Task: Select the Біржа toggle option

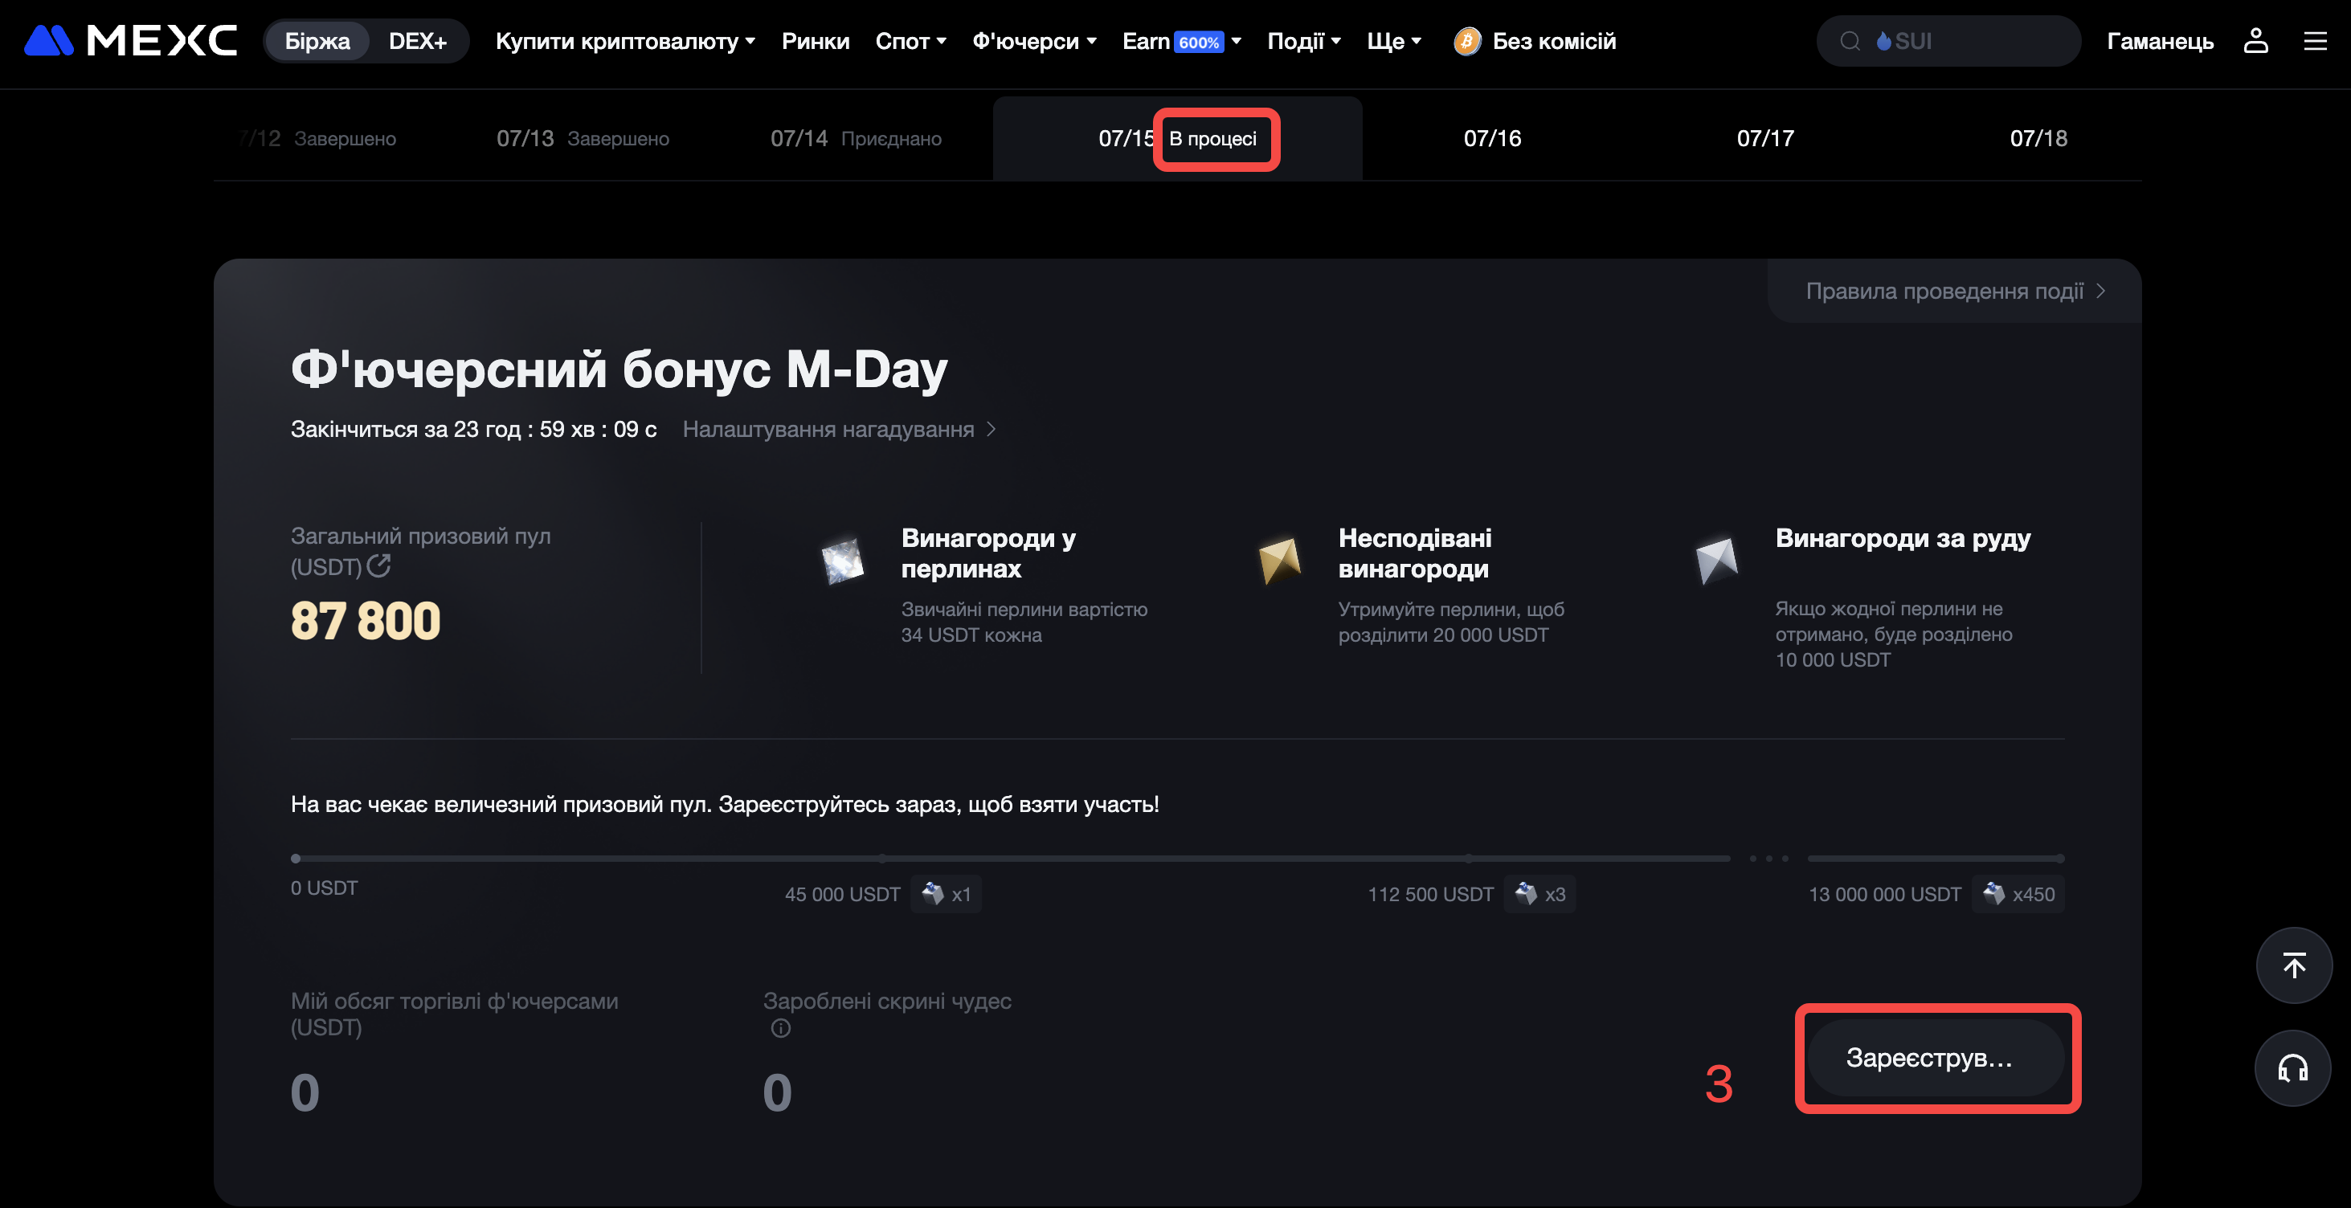Action: click(x=317, y=41)
